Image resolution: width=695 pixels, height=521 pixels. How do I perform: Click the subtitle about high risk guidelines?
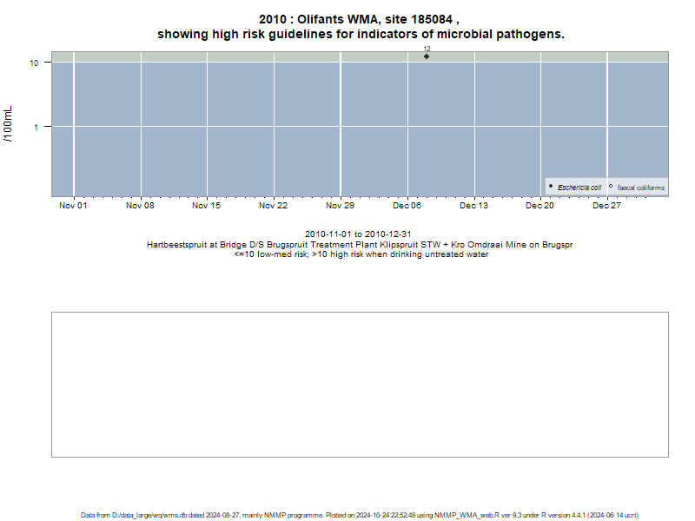click(361, 34)
